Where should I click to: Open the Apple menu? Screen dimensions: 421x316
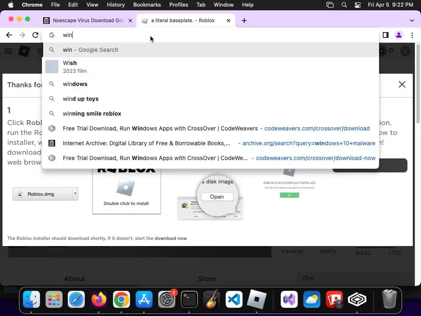[x=11, y=5]
